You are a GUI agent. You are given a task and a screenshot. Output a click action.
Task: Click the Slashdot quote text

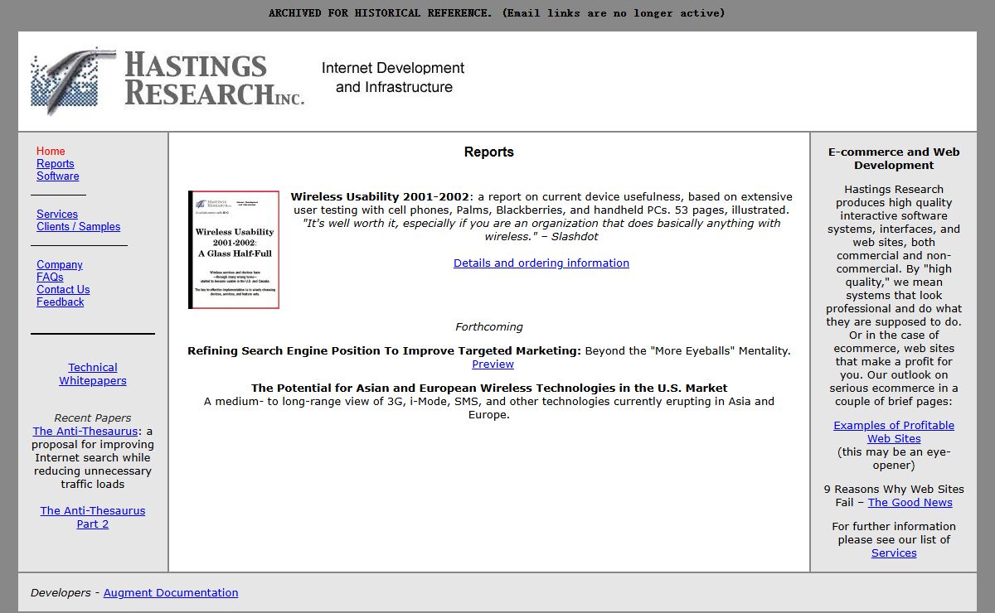pos(541,229)
